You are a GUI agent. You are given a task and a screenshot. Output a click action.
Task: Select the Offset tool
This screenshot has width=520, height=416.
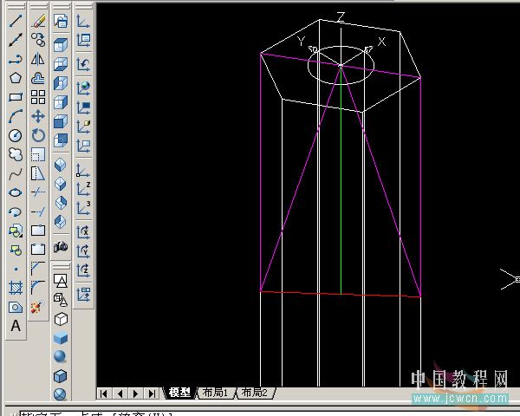pyautogui.click(x=38, y=78)
